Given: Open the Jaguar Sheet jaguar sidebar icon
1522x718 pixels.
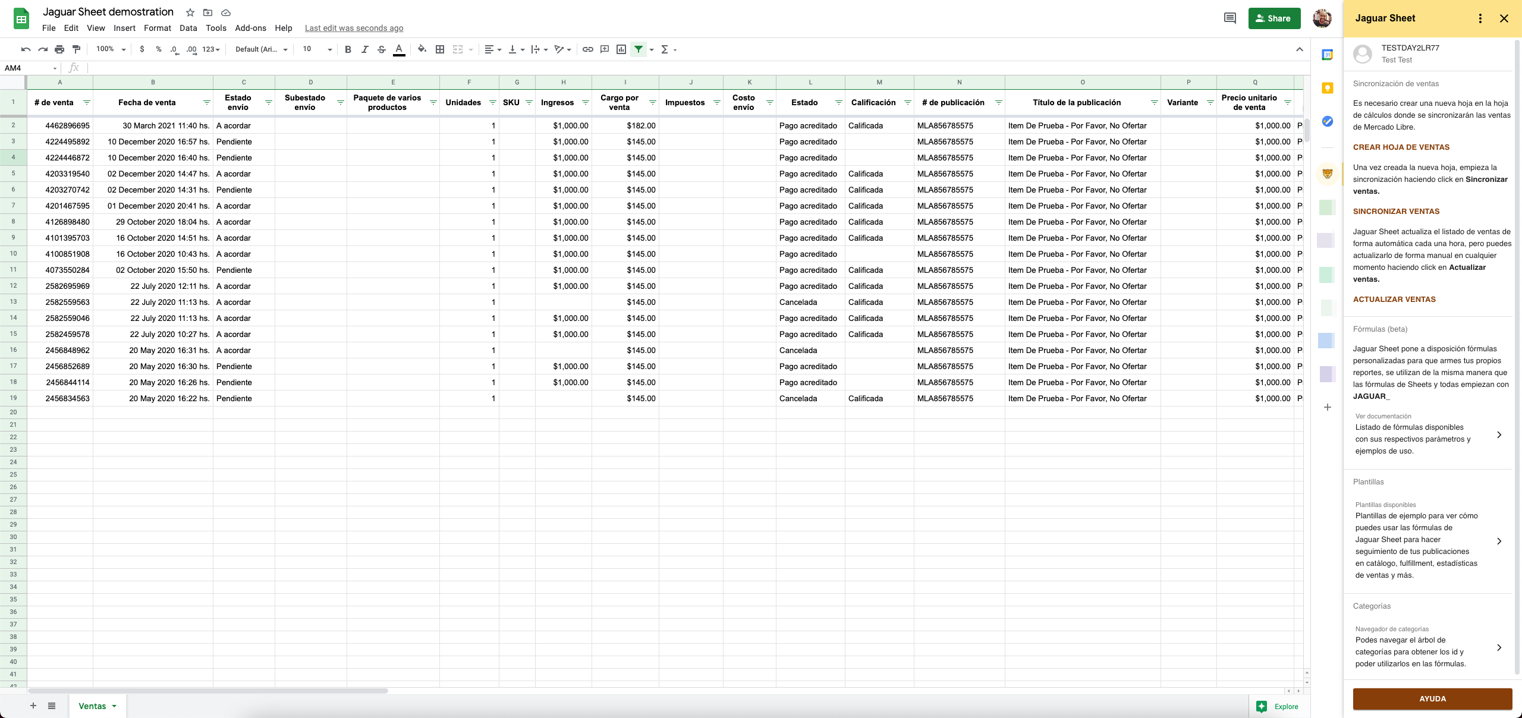Looking at the screenshot, I should click(x=1327, y=172).
